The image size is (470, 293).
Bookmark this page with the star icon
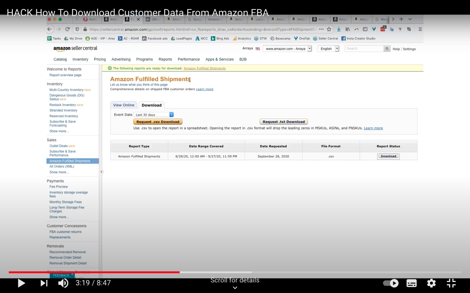pyautogui.click(x=329, y=29)
